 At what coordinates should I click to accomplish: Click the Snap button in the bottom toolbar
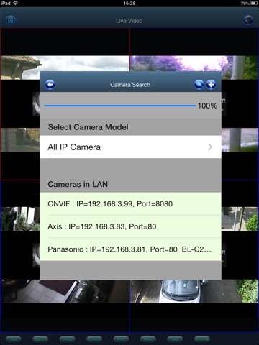(14, 339)
